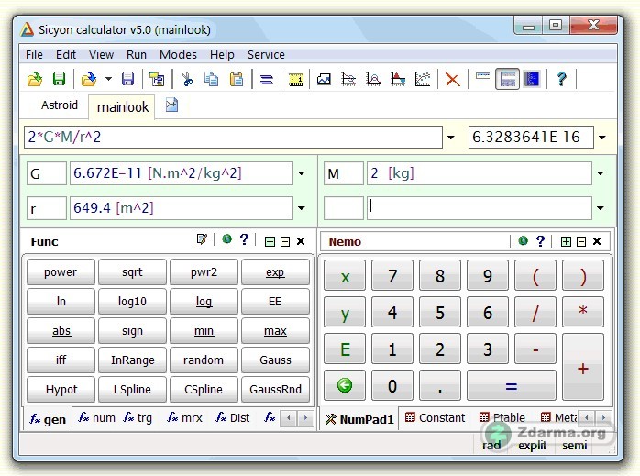
Task: Expand Func panel with plus box
Action: [x=270, y=242]
